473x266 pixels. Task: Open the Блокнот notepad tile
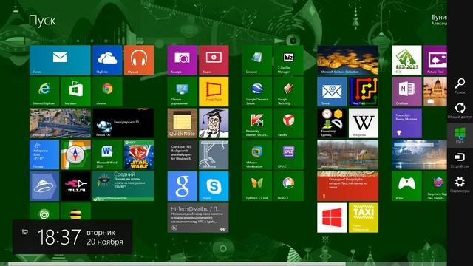point(257,60)
